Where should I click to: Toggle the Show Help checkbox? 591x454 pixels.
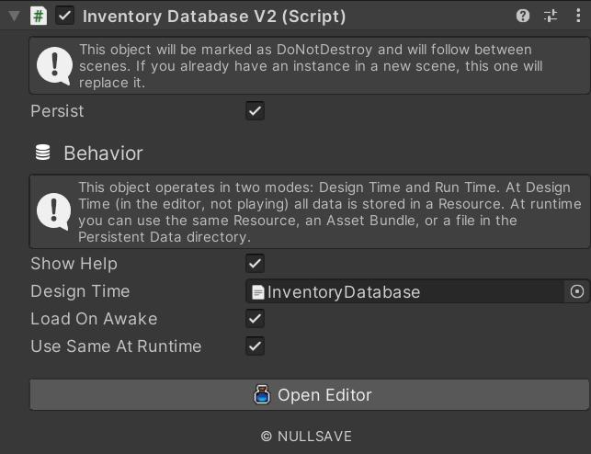255,264
